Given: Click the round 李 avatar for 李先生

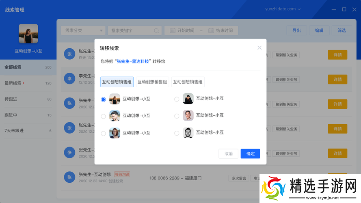Looking at the screenshot, I should [x=69, y=78].
